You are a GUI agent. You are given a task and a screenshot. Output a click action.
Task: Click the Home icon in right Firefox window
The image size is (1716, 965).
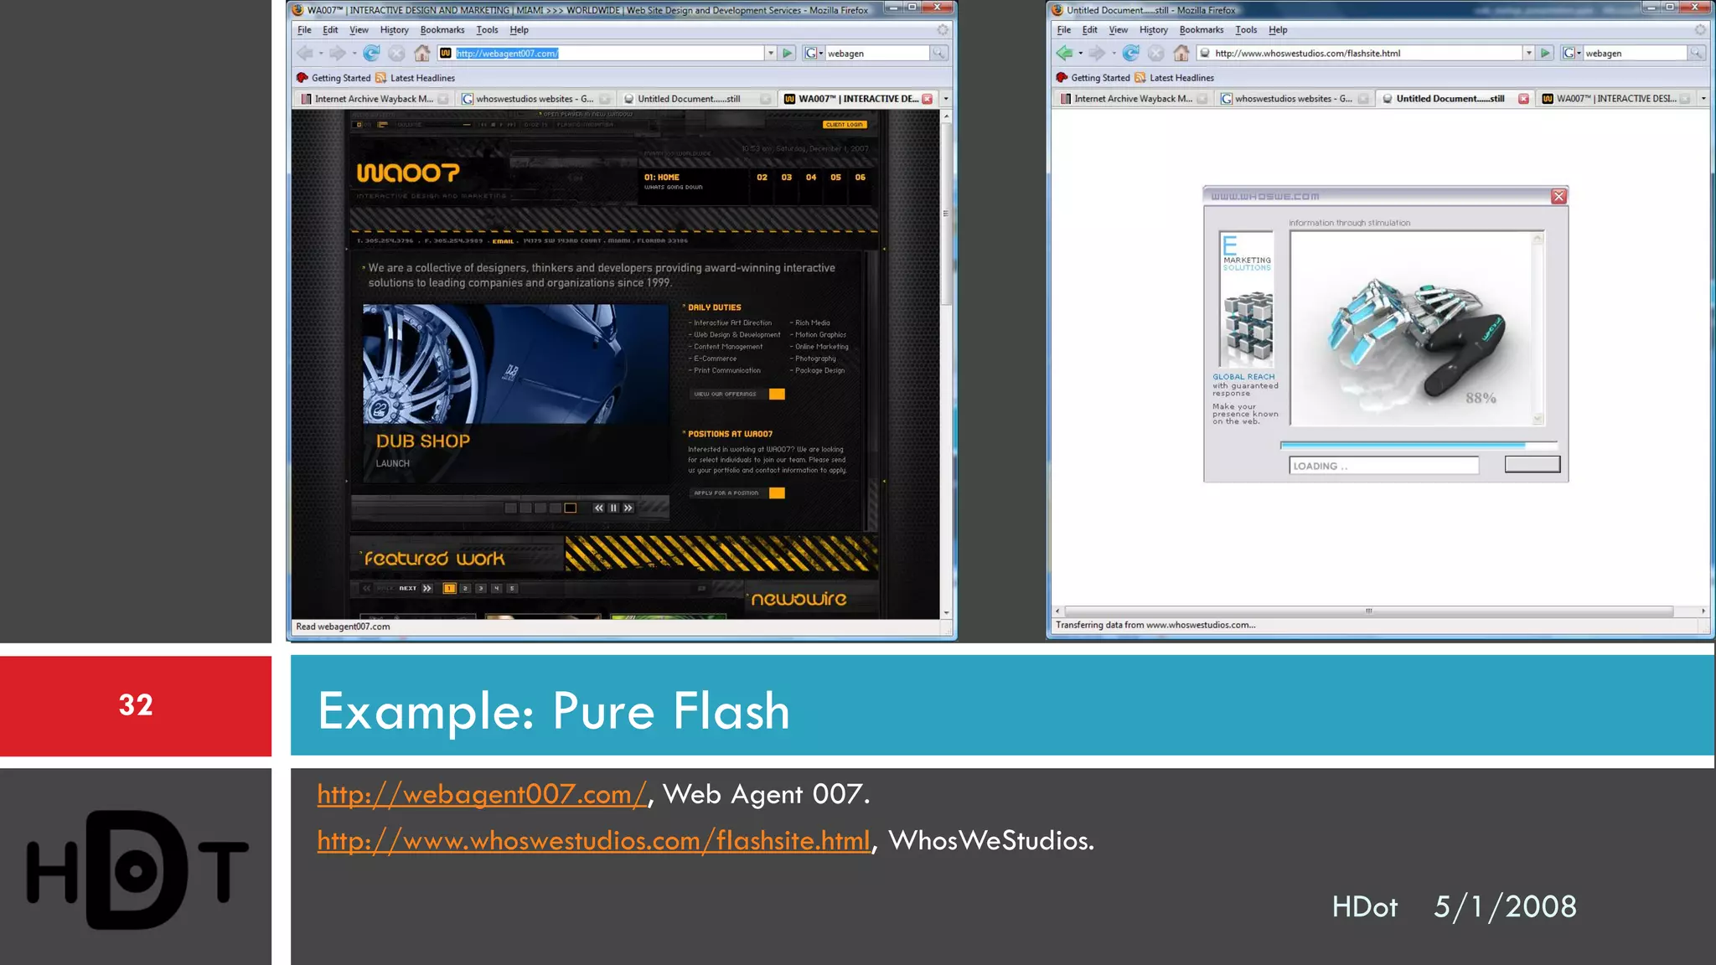click(1181, 53)
